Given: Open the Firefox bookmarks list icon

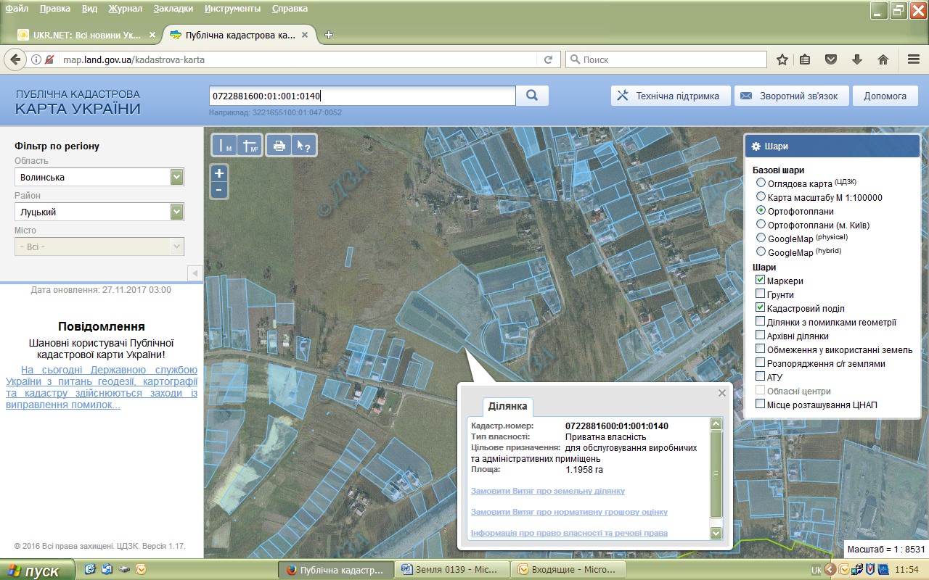Looking at the screenshot, I should click(x=805, y=59).
